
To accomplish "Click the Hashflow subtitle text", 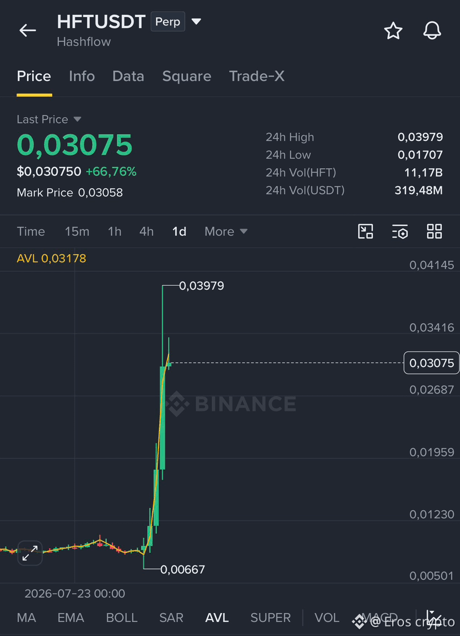I will [x=84, y=42].
